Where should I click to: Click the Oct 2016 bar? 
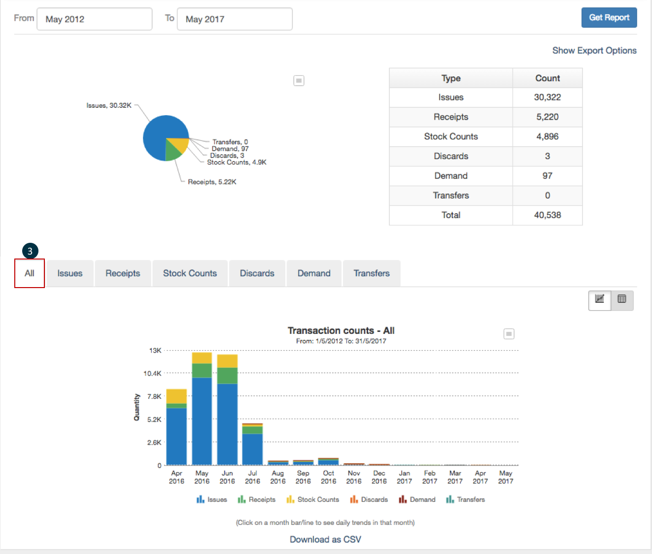pyautogui.click(x=328, y=461)
